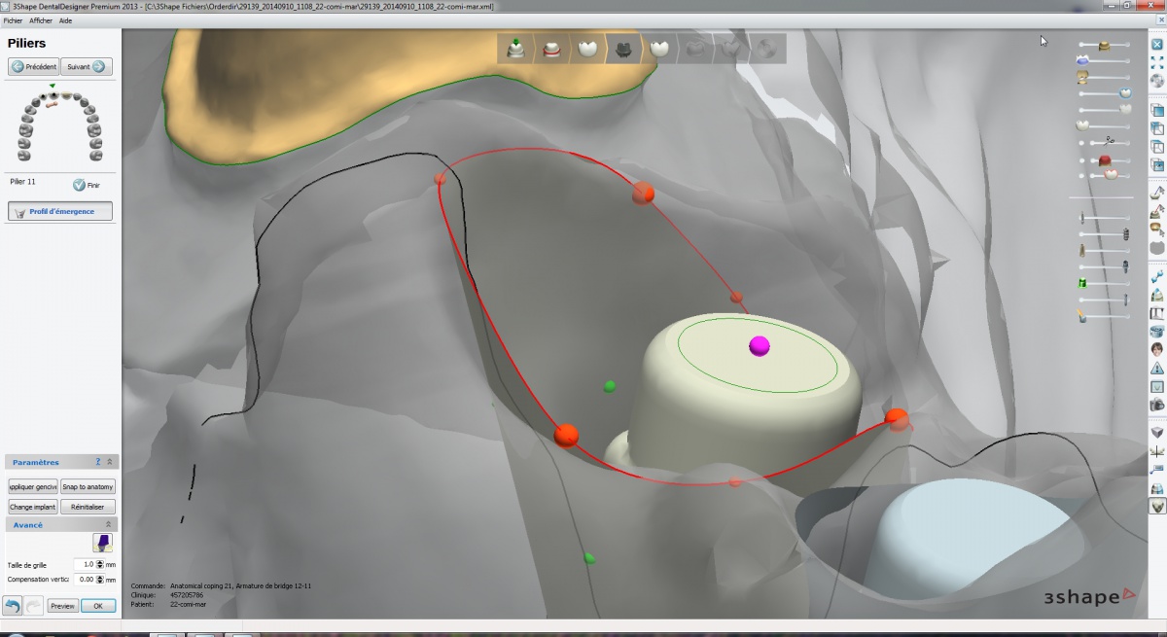Click the warning triangle icon

[1157, 368]
